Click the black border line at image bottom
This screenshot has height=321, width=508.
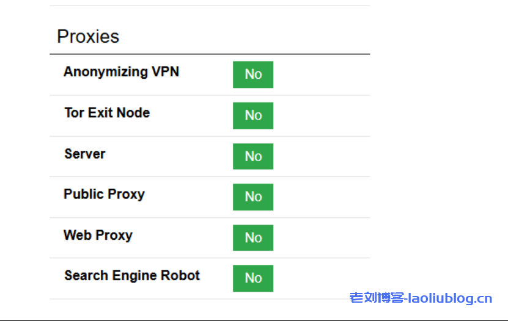254,320
